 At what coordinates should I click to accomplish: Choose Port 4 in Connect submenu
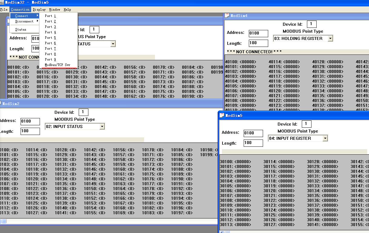point(58,32)
